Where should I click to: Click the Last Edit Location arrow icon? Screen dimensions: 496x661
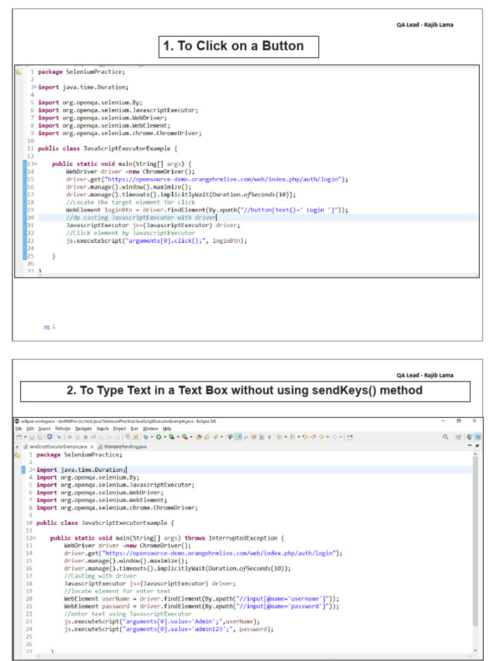tap(305, 437)
